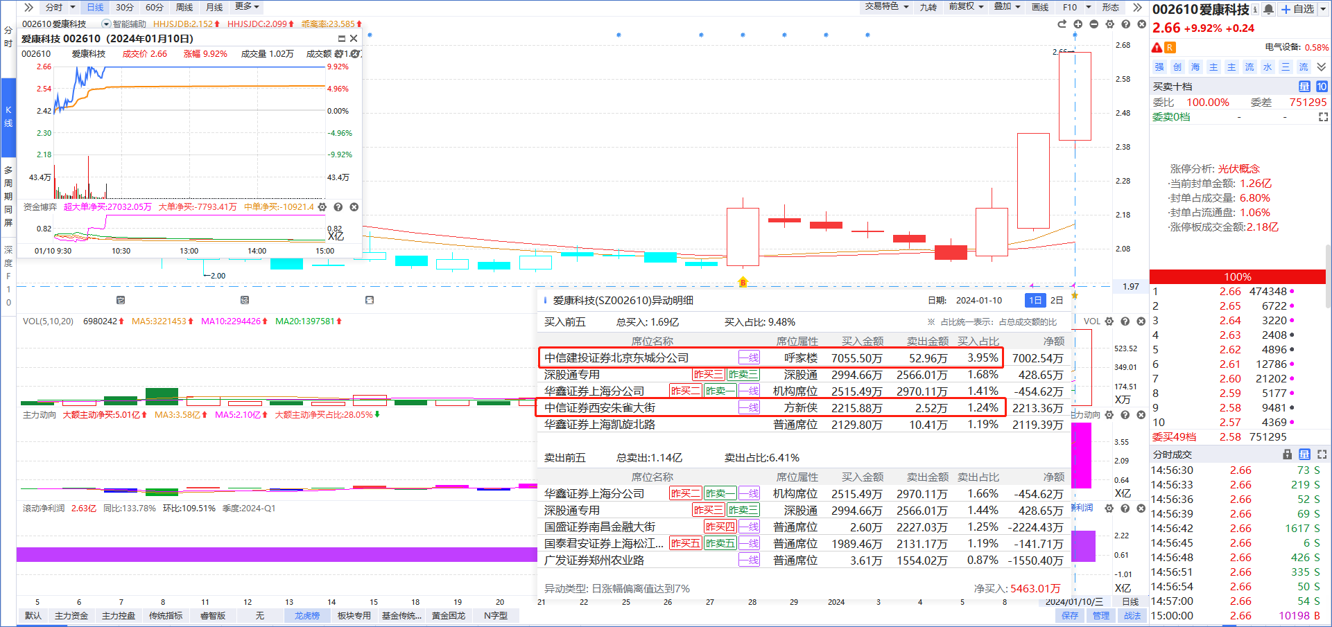
Task: Click the orange R badge icon
Action: click(x=1170, y=48)
